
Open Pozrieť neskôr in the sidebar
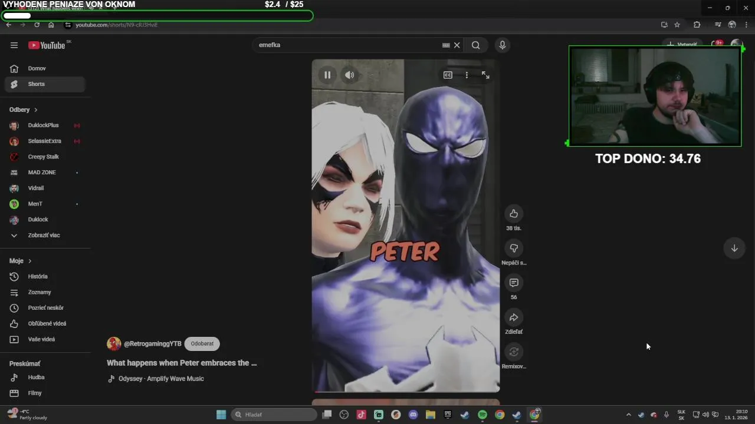[x=45, y=308]
